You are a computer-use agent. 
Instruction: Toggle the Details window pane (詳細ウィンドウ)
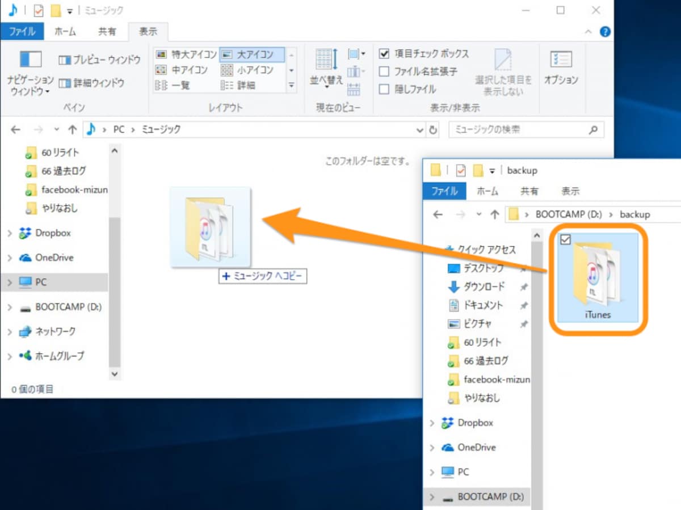click(91, 83)
